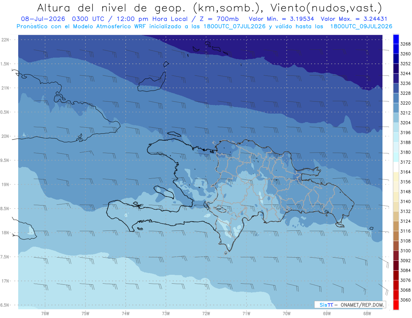Click the '3268' color scale value
The height and width of the screenshot is (318, 412).
point(405,44)
